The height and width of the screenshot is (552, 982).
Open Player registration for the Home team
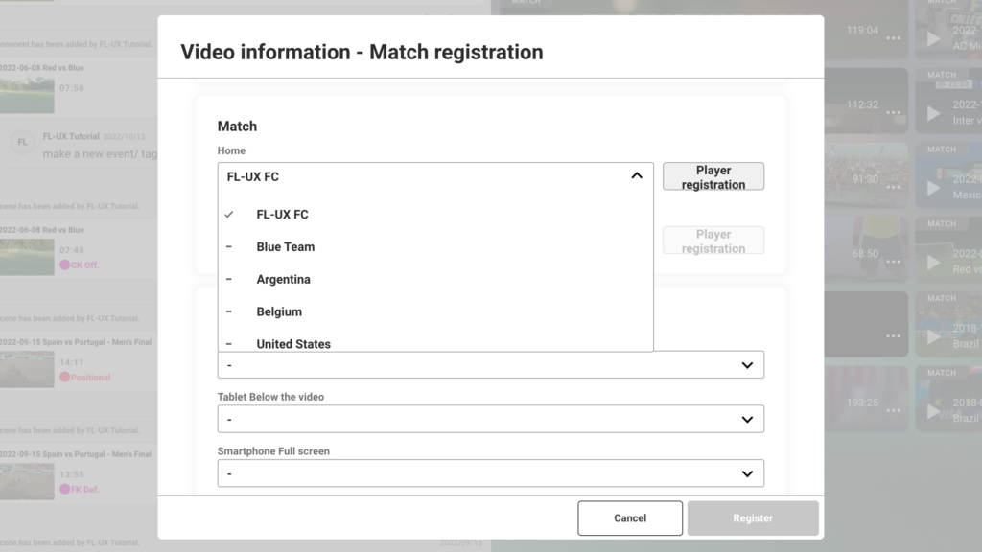coord(713,176)
